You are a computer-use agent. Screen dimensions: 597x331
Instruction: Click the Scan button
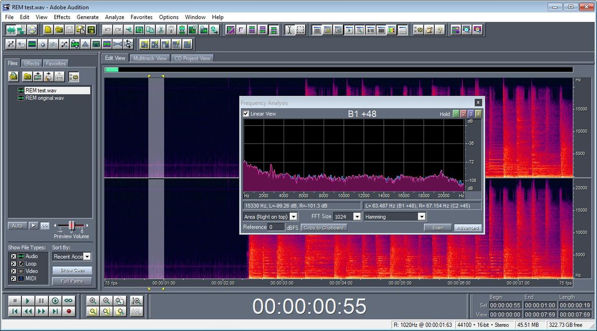pos(438,228)
